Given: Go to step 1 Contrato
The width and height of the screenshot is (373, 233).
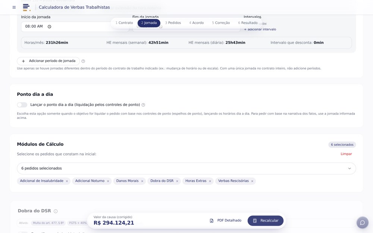Looking at the screenshot, I should 124,23.
